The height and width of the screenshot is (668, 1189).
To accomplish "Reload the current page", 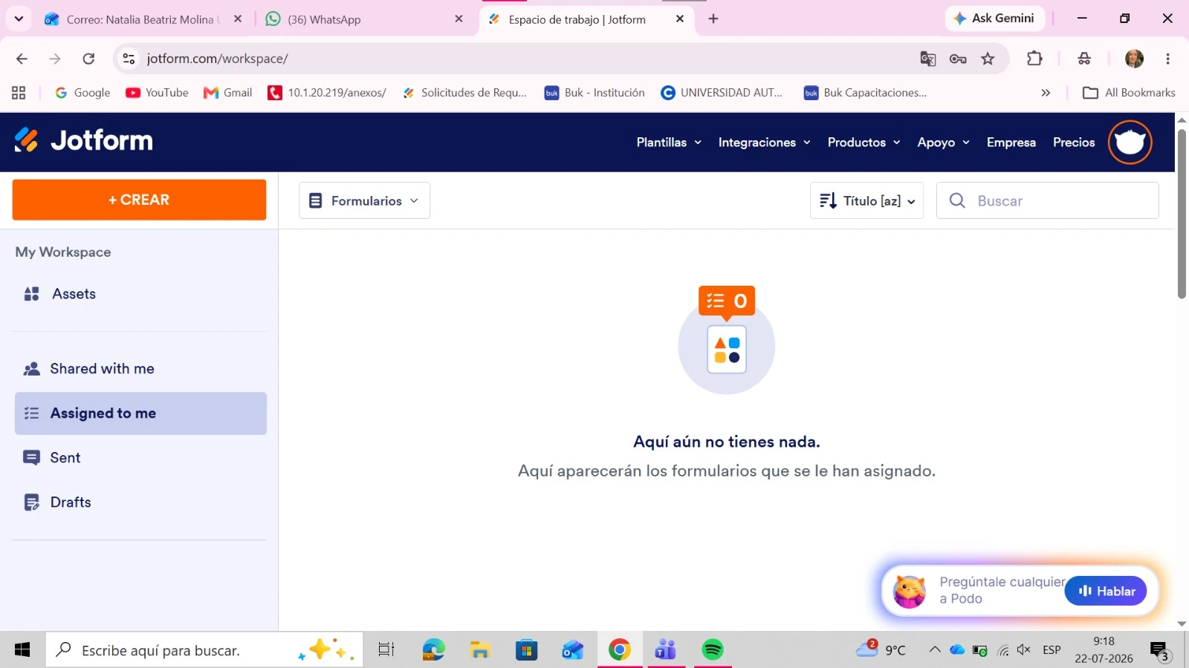I will (88, 59).
